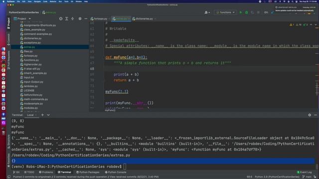Toggle the Project vertical side tab

[8, 23]
